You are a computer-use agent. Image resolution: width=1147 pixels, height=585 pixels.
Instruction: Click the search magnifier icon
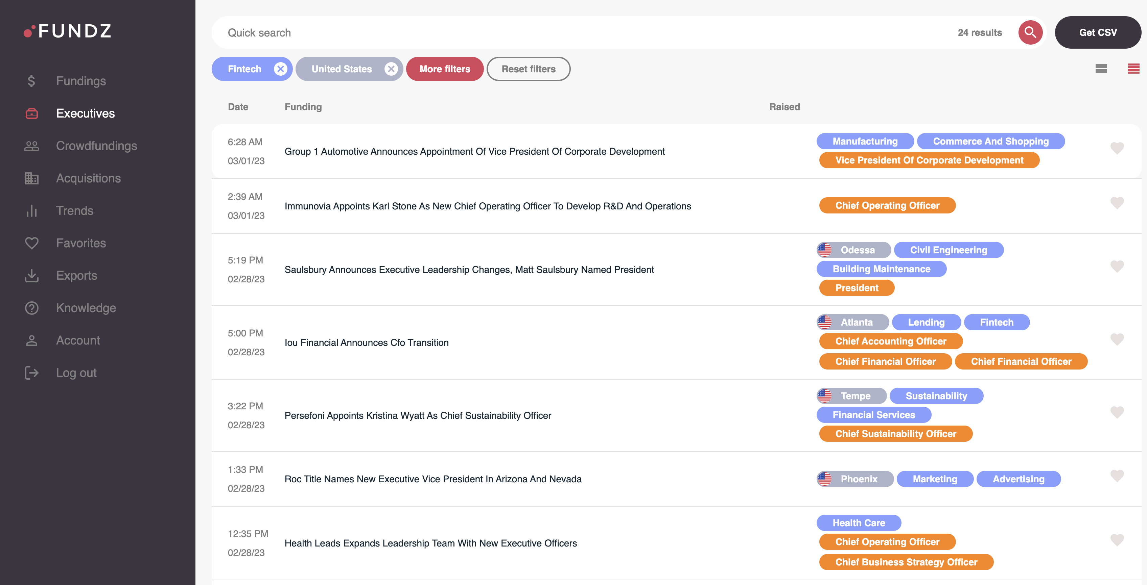1031,32
